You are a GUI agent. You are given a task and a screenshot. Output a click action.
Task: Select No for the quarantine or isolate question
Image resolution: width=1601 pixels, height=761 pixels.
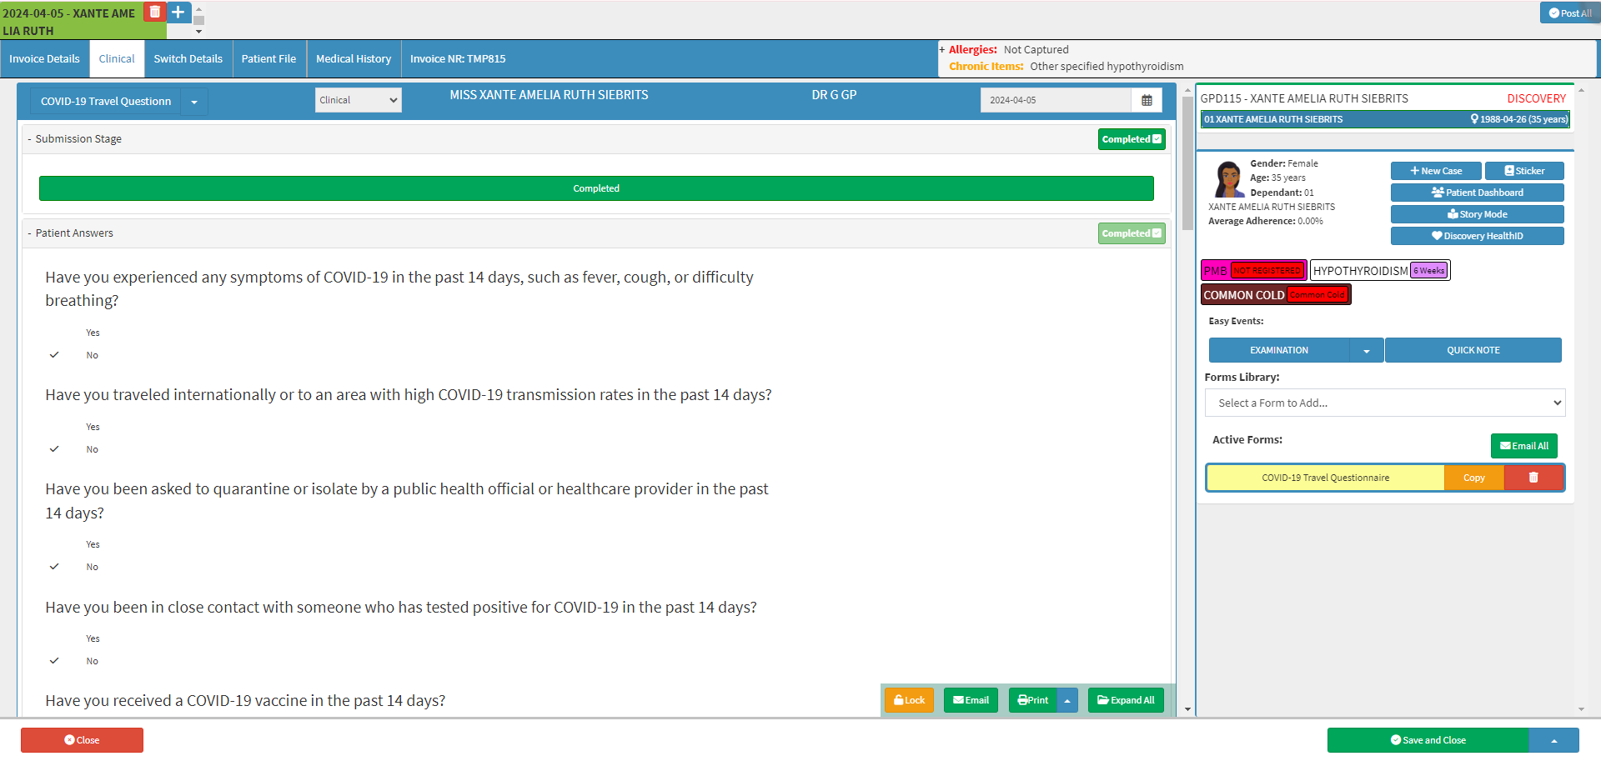pyautogui.click(x=92, y=567)
